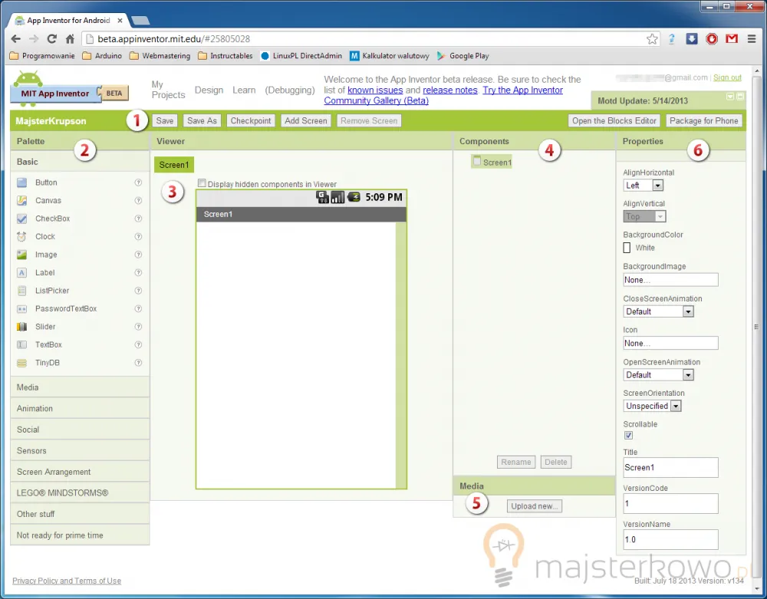
Task: Open help for the Button component
Action: point(138,183)
